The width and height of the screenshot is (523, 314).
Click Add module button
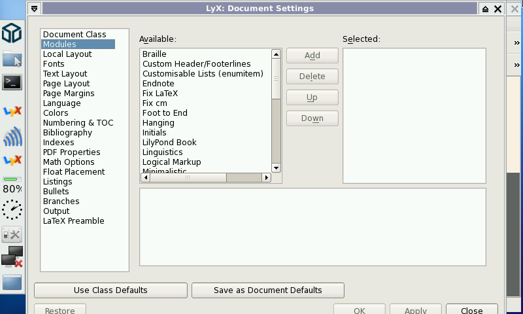[312, 56]
